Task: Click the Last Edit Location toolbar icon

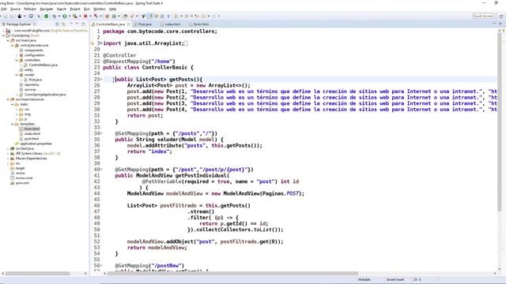Action: (x=197, y=16)
